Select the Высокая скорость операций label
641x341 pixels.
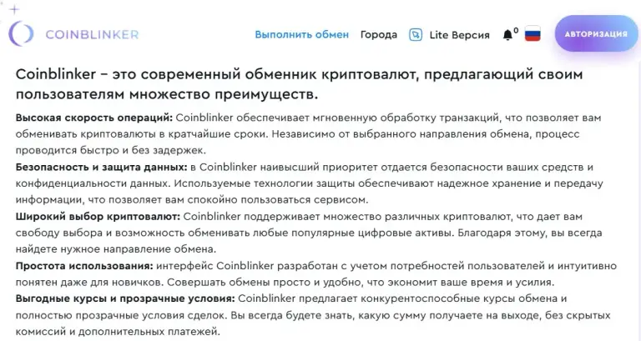click(94, 118)
